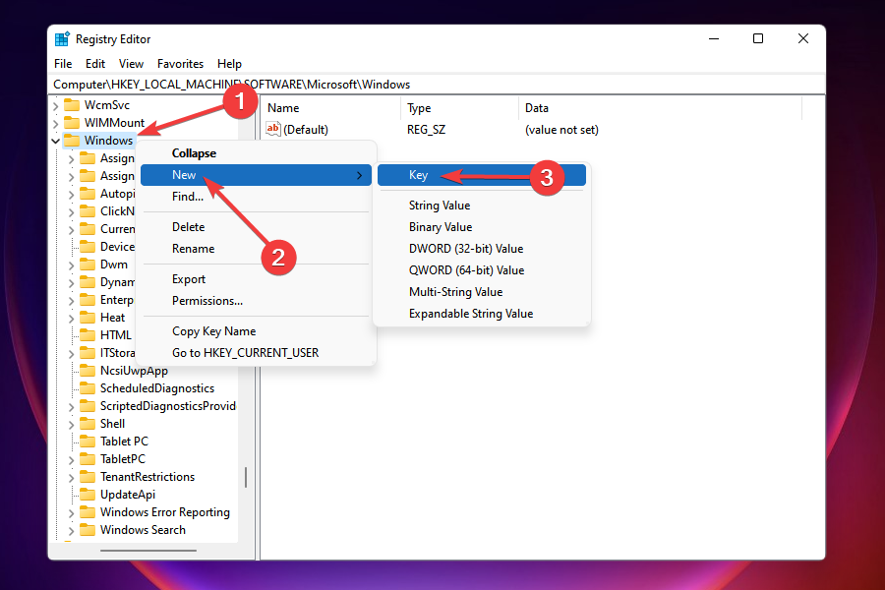885x590 pixels.
Task: Open the View menu
Action: (131, 64)
